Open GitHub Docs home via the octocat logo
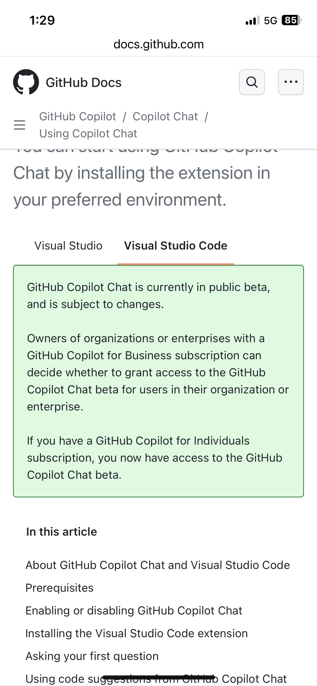 (x=26, y=82)
